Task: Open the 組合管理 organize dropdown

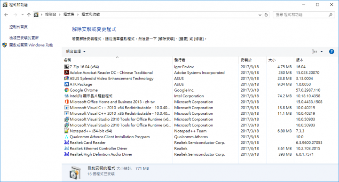Action: [x=76, y=51]
